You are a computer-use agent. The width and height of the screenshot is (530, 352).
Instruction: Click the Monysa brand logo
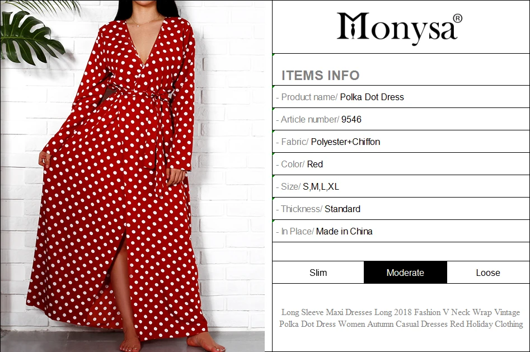click(x=399, y=27)
